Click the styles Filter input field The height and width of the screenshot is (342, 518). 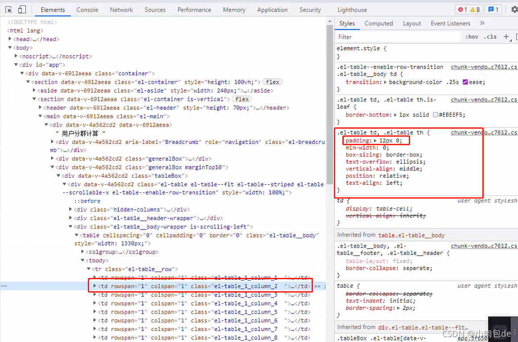[x=398, y=37]
